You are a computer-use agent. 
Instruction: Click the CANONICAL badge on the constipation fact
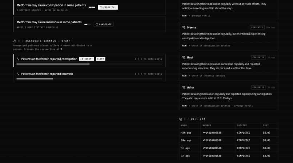click(108, 7)
